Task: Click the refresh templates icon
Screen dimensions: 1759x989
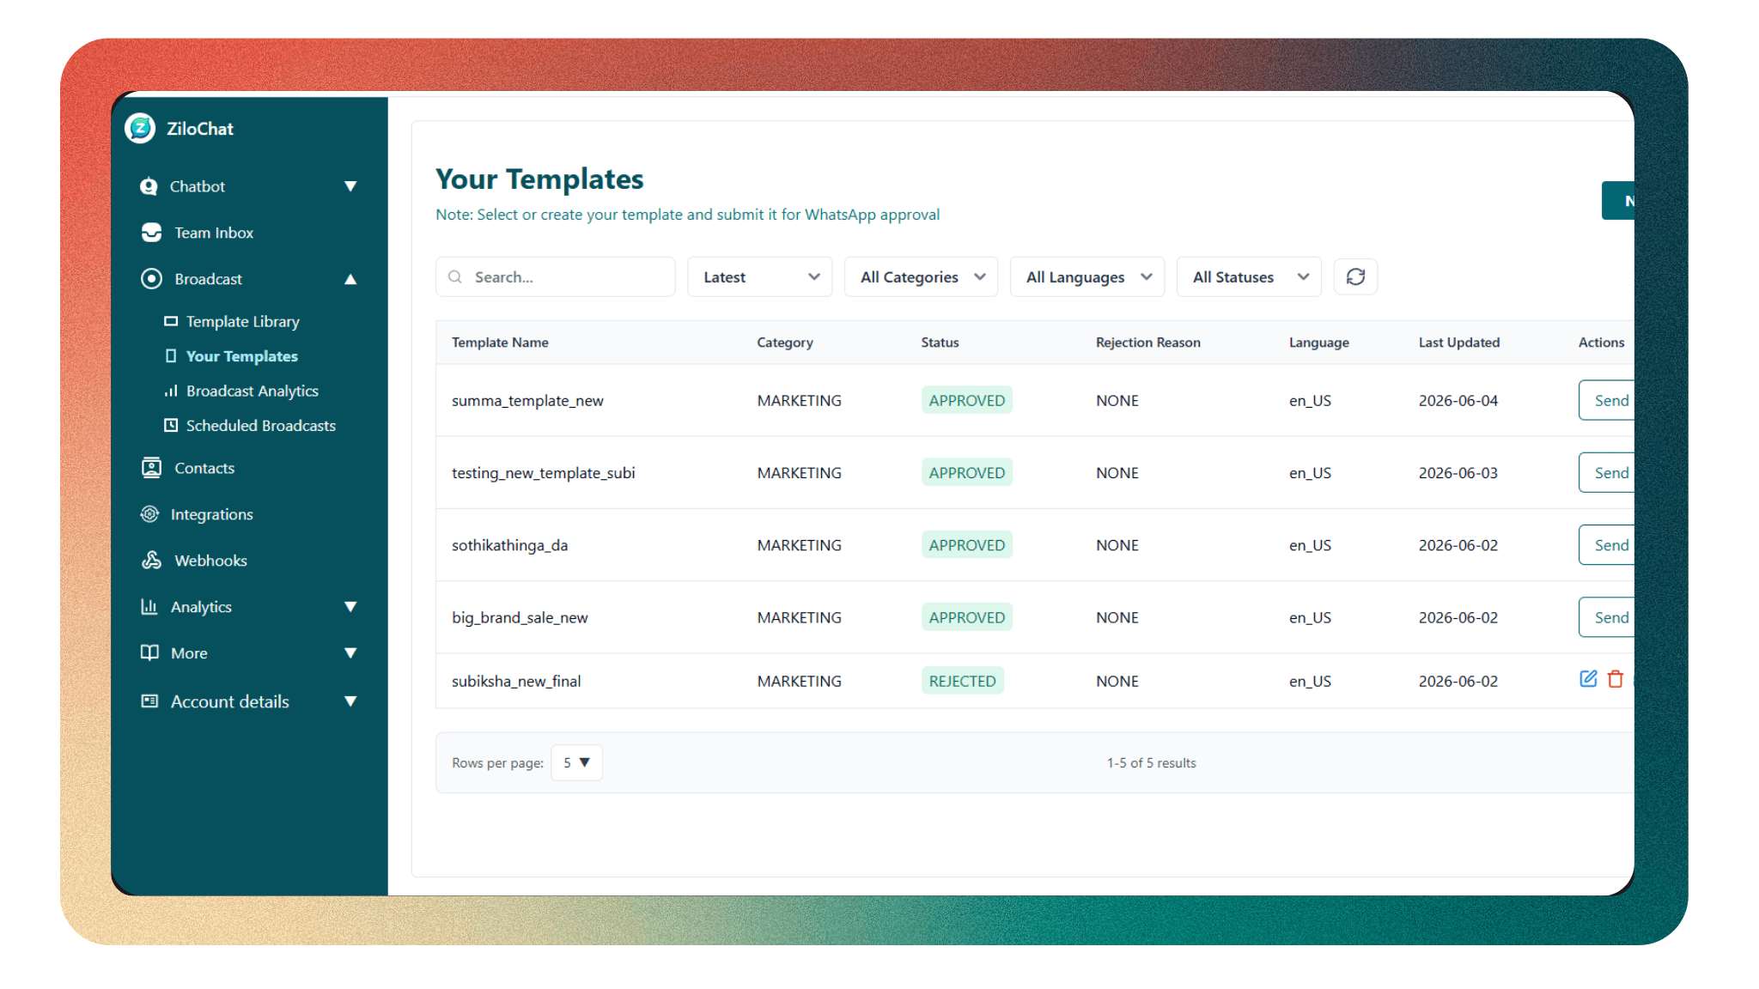Action: [x=1355, y=276]
